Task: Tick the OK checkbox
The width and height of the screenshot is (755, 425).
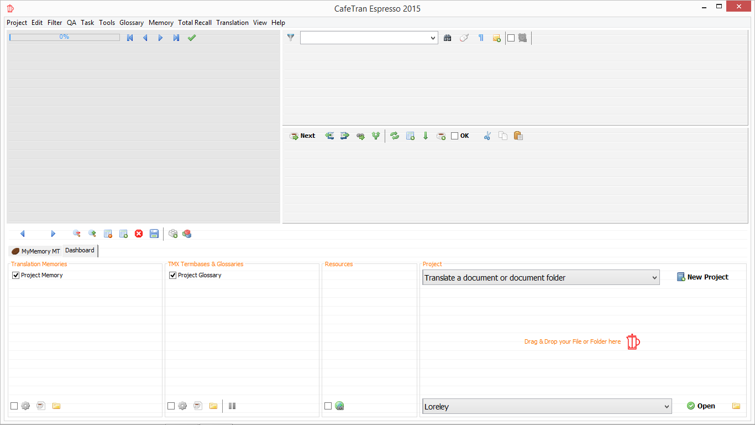Action: pos(454,136)
